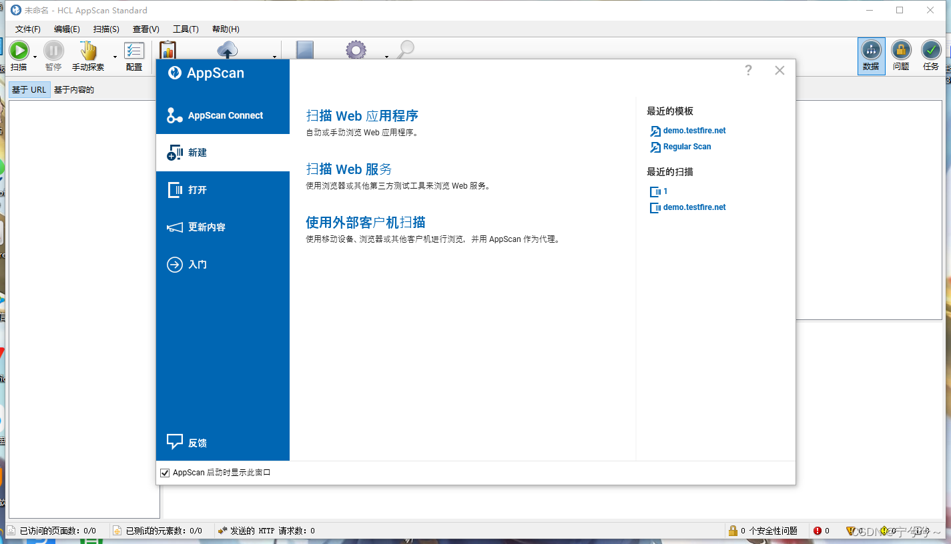
Task: Uncheck AppScan 启动时显示此窗口 checkbox
Action: [166, 473]
